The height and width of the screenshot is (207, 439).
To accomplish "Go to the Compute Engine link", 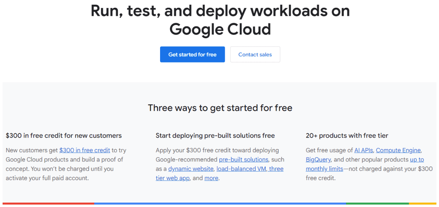I will coord(398,150).
